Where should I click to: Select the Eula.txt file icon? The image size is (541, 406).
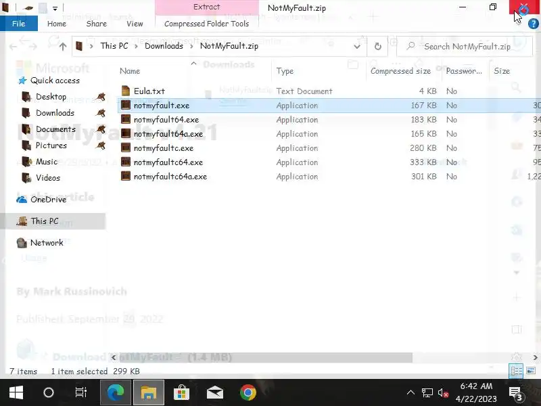coord(126,91)
